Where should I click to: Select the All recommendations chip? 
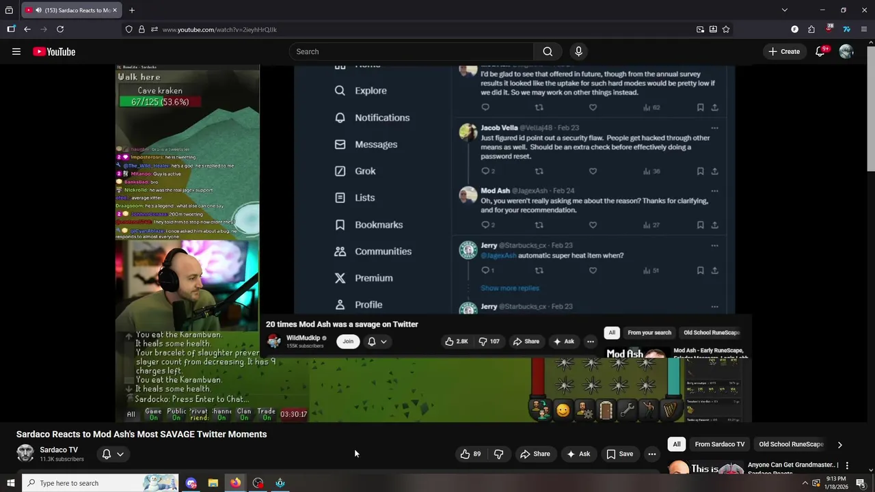coord(677,444)
